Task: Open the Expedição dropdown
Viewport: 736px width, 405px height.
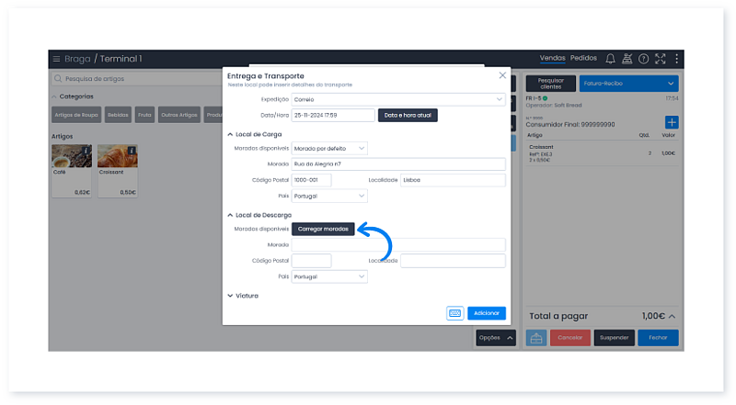Action: pos(398,99)
